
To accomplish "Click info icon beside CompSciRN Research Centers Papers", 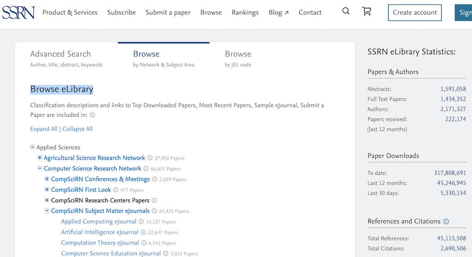I will [x=154, y=200].
